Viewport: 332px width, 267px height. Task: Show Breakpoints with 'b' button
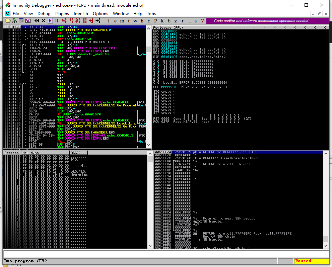pos(169,21)
